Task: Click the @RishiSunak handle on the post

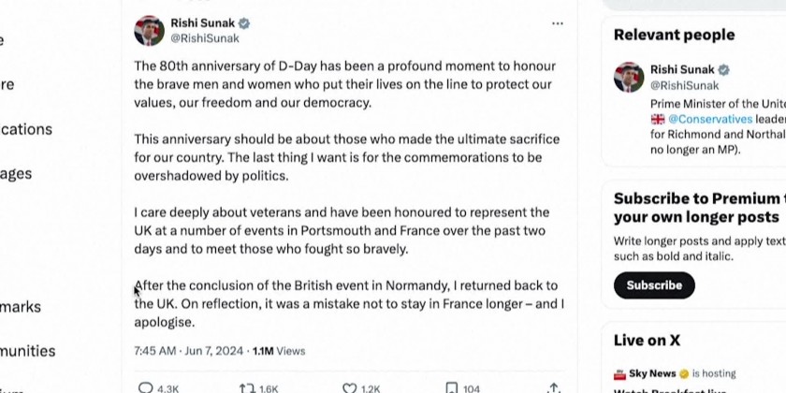Action: click(x=204, y=38)
